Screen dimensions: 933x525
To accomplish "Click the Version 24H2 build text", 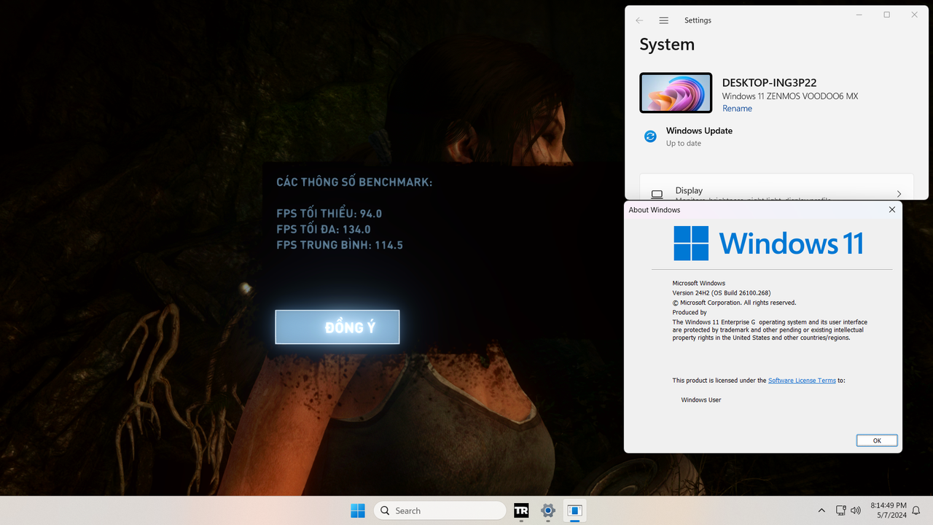I will (x=722, y=293).
